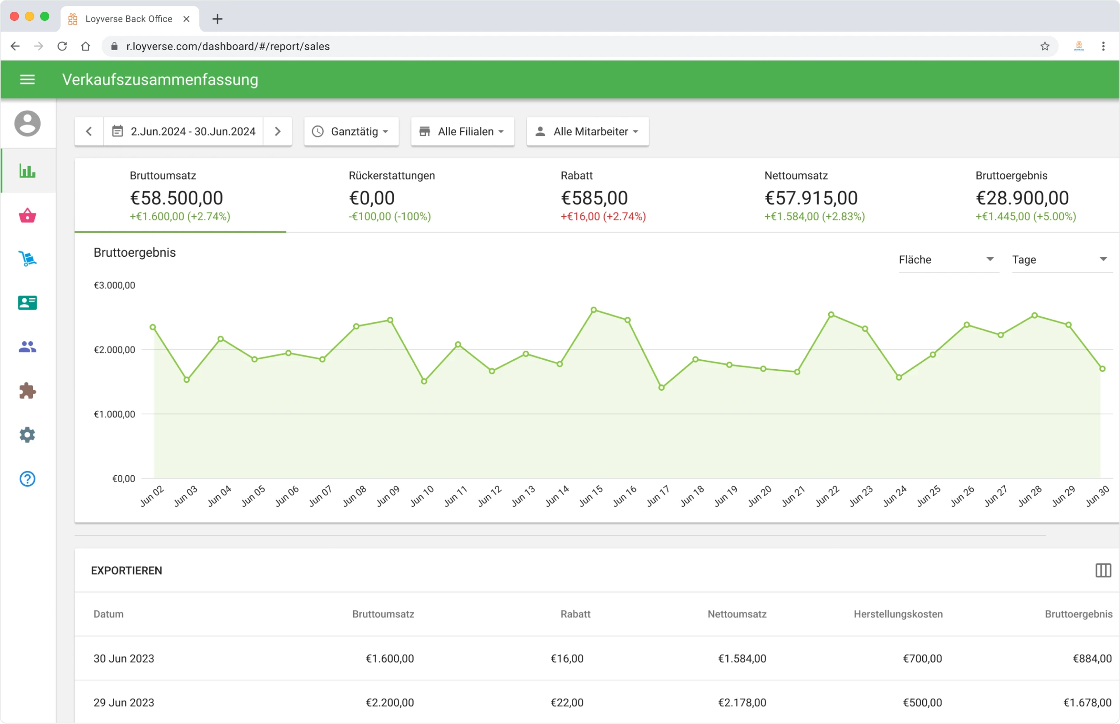
Task: Open customers via the contact card icon
Action: (x=27, y=303)
